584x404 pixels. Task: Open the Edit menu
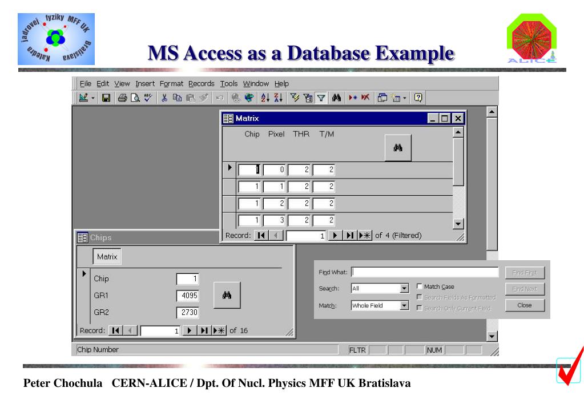click(x=103, y=84)
